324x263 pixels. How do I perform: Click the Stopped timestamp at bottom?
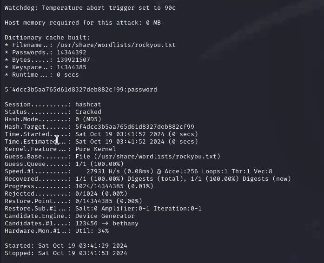pyautogui.click(x=83, y=253)
